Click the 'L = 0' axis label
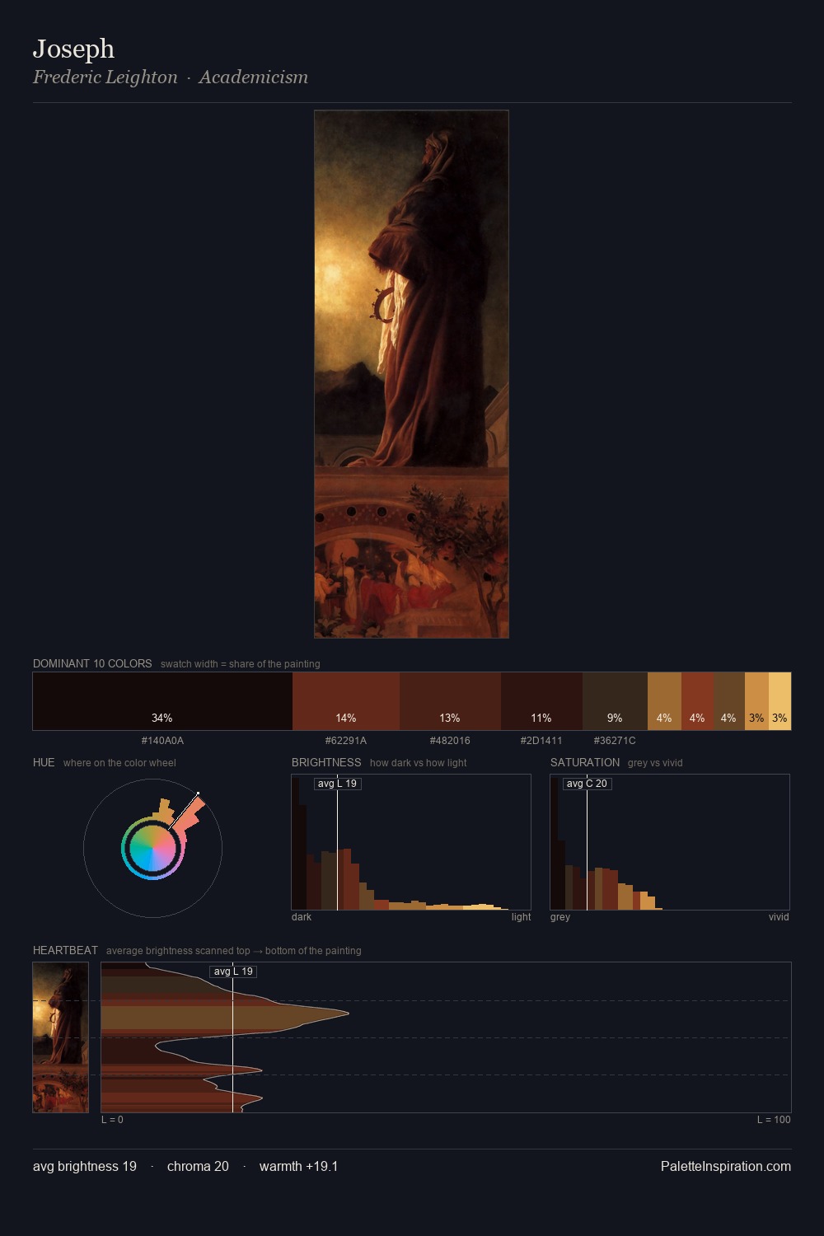Image resolution: width=824 pixels, height=1236 pixels. [x=112, y=1120]
